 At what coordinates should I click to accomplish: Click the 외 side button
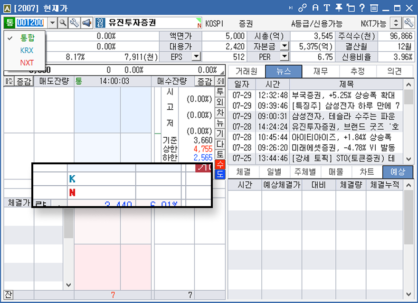[220, 102]
